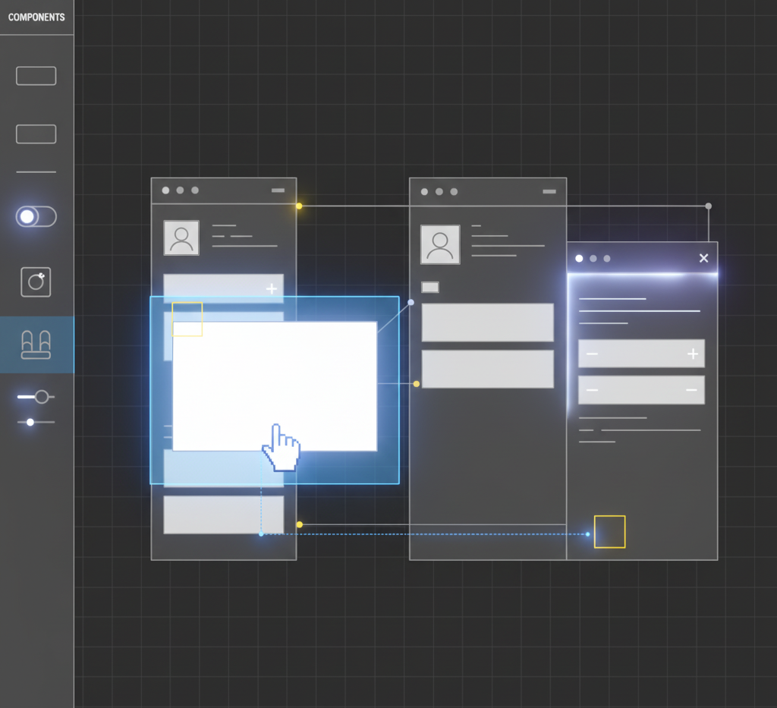Collapse the middle wireframe using its dash button
The height and width of the screenshot is (708, 777).
(x=549, y=192)
